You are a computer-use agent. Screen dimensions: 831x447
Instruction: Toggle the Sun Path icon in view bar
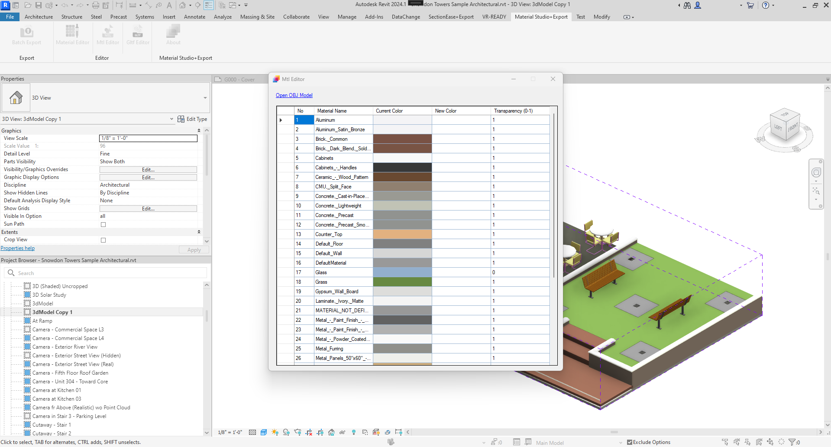(275, 432)
